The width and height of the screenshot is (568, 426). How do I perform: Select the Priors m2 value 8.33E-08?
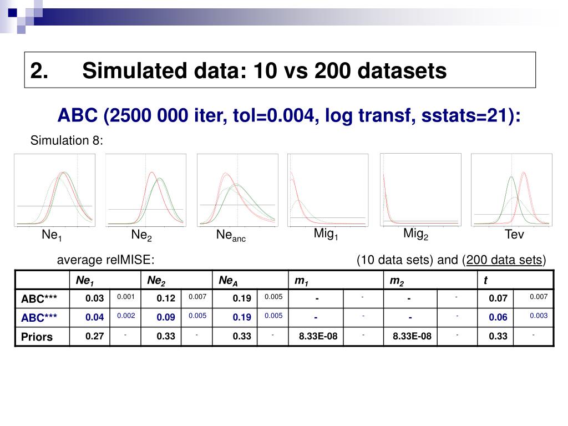[x=412, y=337]
